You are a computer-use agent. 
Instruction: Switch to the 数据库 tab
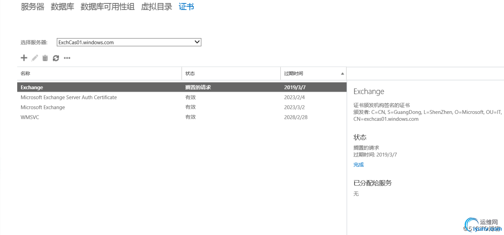pos(62,7)
